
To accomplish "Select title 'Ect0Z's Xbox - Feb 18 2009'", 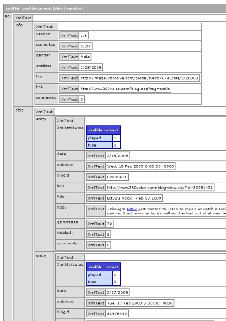I will pyautogui.click(x=134, y=198).
